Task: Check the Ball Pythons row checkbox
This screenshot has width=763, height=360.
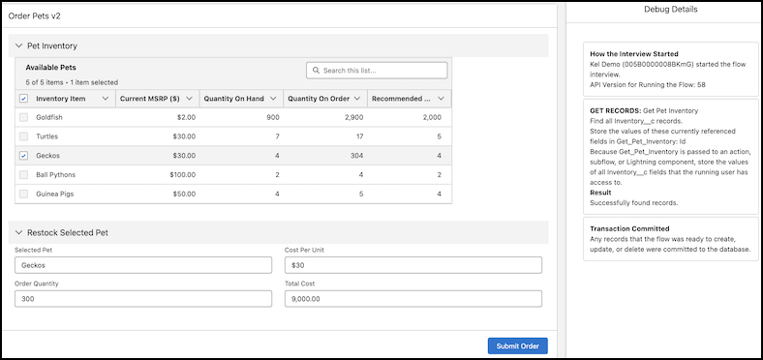Action: point(23,174)
